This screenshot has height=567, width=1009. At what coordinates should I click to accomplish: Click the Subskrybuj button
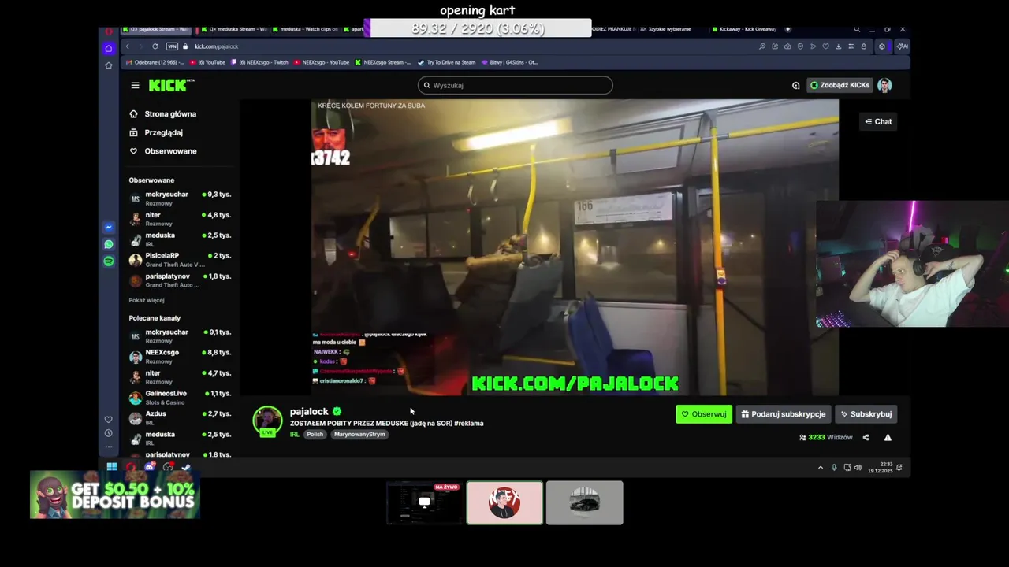[x=865, y=414]
